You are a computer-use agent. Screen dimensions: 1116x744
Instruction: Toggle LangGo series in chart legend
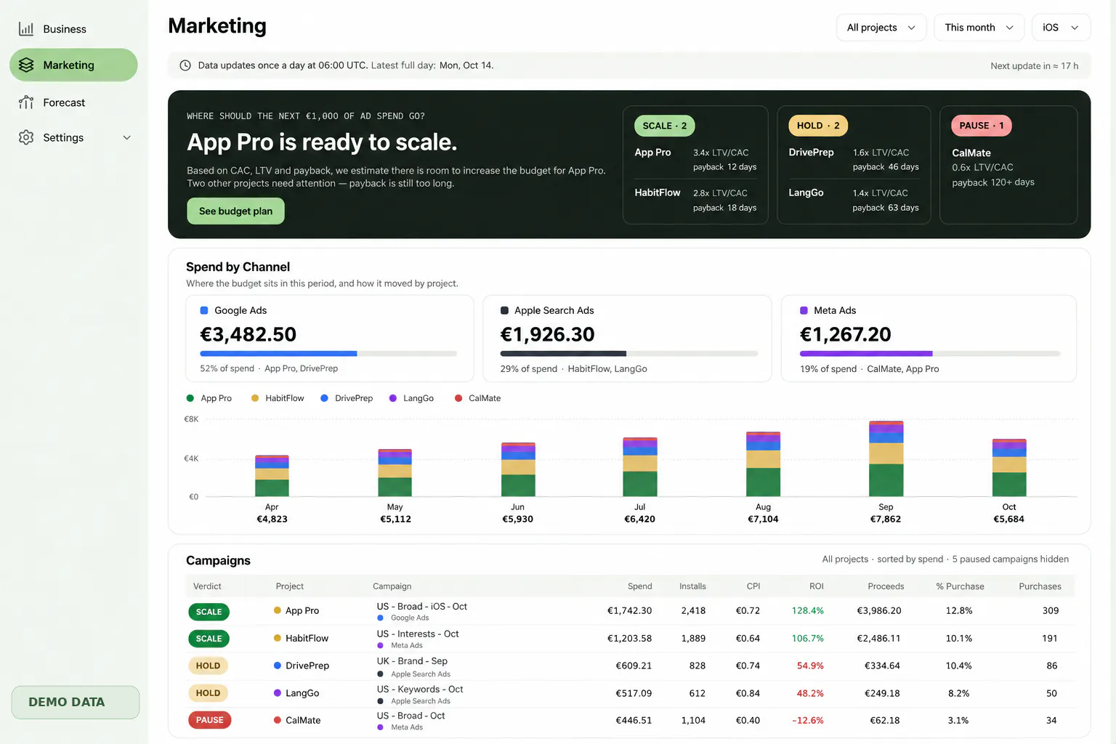tap(411, 398)
